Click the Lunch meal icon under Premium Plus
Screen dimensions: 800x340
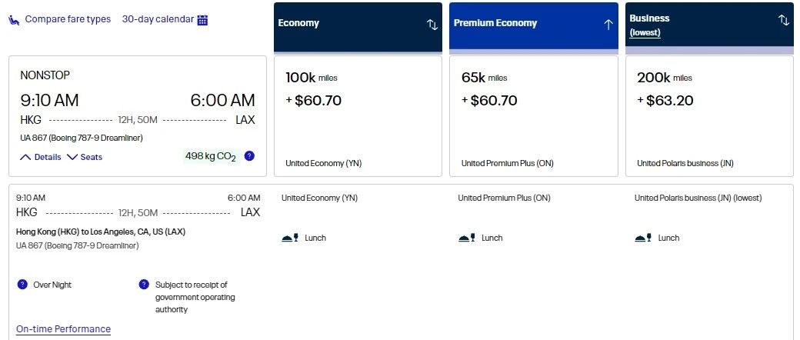(x=467, y=238)
